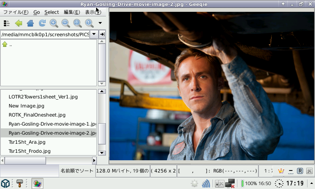Click the horizontal scrollbar thumb
The image size is (315, 189).
point(26,160)
